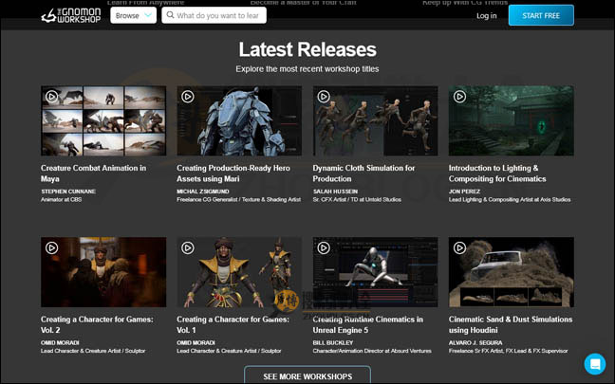
Task: Click OMID MORADI under Character for Games Vol. 1
Action: click(196, 342)
